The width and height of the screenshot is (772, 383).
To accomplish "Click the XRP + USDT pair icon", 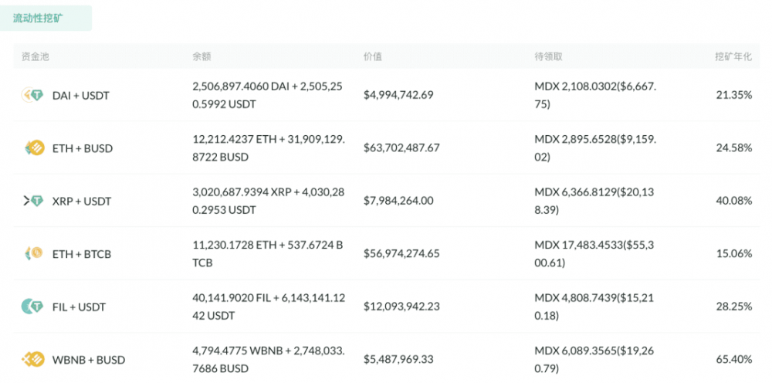I will 32,201.
